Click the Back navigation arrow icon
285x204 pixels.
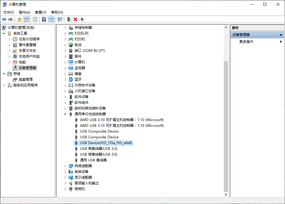click(4, 19)
